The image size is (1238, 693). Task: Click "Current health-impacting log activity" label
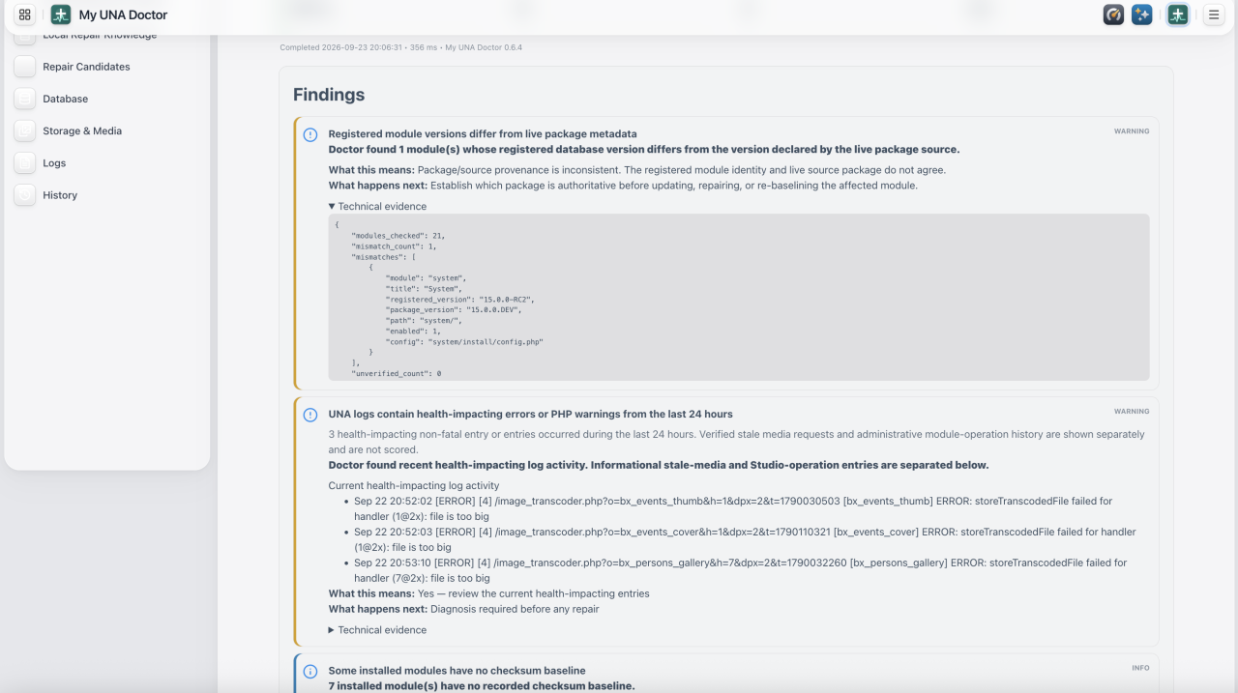[414, 485]
